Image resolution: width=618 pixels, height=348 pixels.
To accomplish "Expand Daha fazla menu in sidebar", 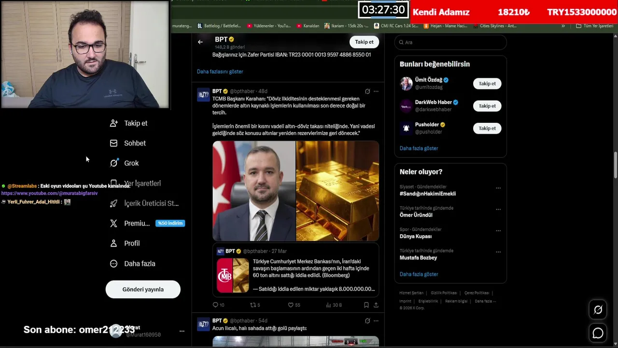I will pos(133,263).
